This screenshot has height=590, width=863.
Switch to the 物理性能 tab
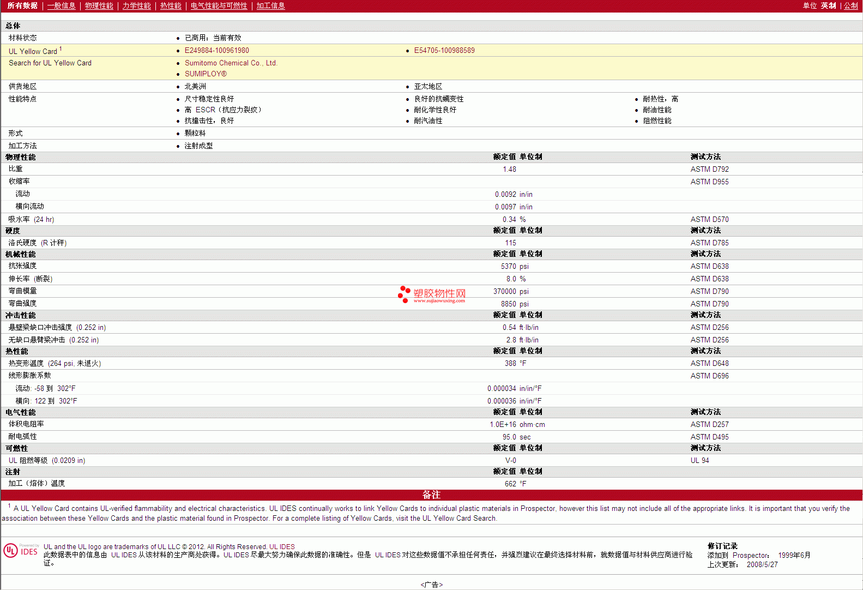99,5
